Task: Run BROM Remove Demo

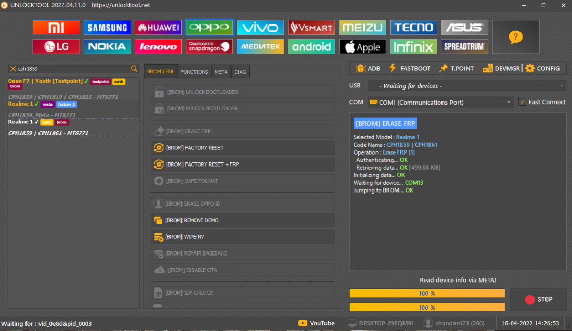Action: point(243,220)
